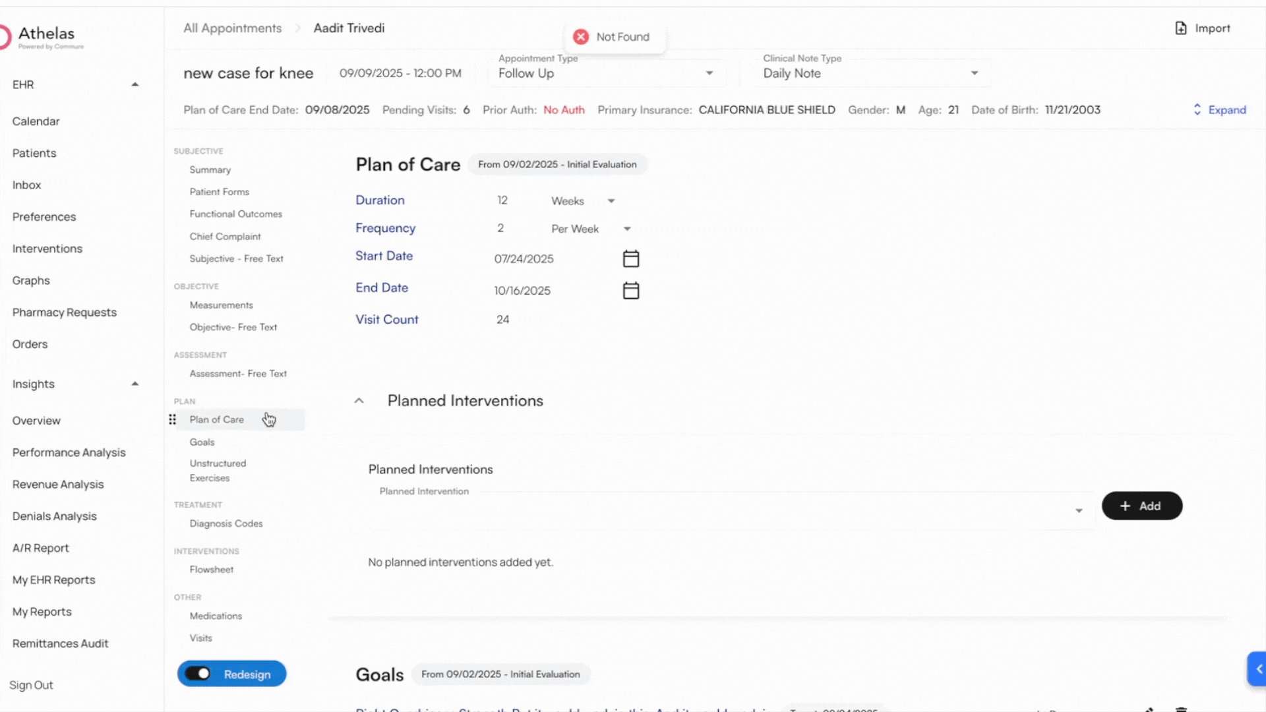Image resolution: width=1266 pixels, height=712 pixels.
Task: Click the Expand arrows icon in header
Action: click(x=1197, y=110)
